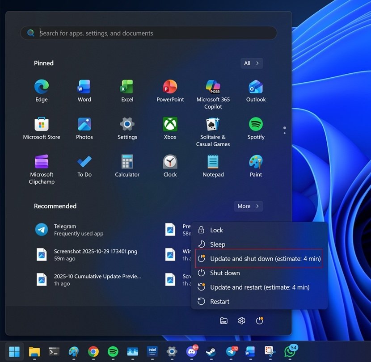Viewport: 371px width, 362px height.
Task: Launch the Clock app
Action: click(170, 165)
